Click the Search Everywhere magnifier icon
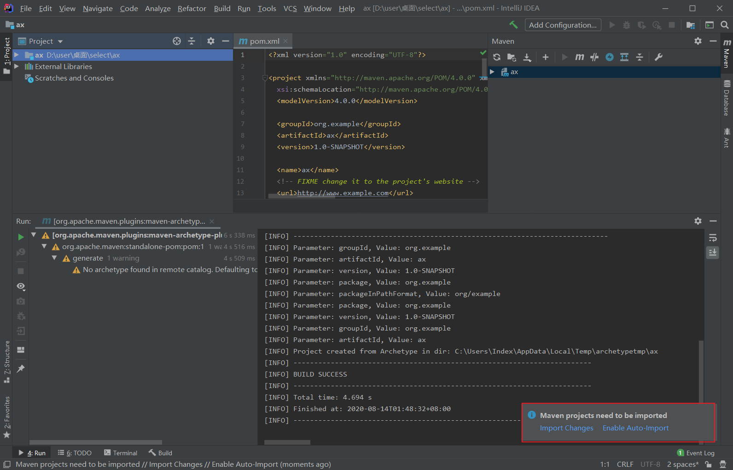Image resolution: width=733 pixels, height=470 pixels. coord(725,25)
